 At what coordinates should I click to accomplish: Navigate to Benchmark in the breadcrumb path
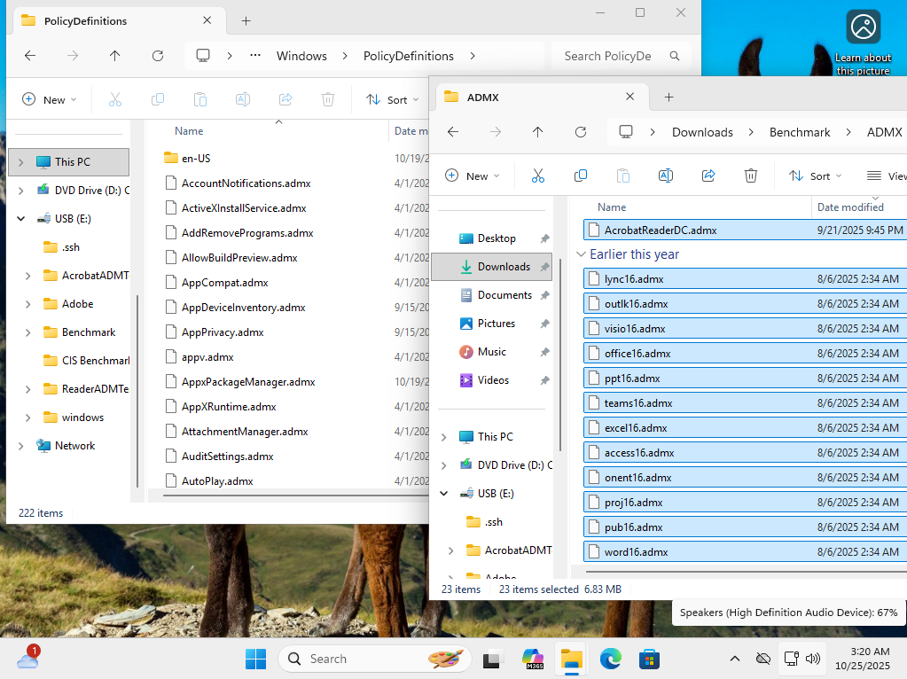click(x=800, y=132)
